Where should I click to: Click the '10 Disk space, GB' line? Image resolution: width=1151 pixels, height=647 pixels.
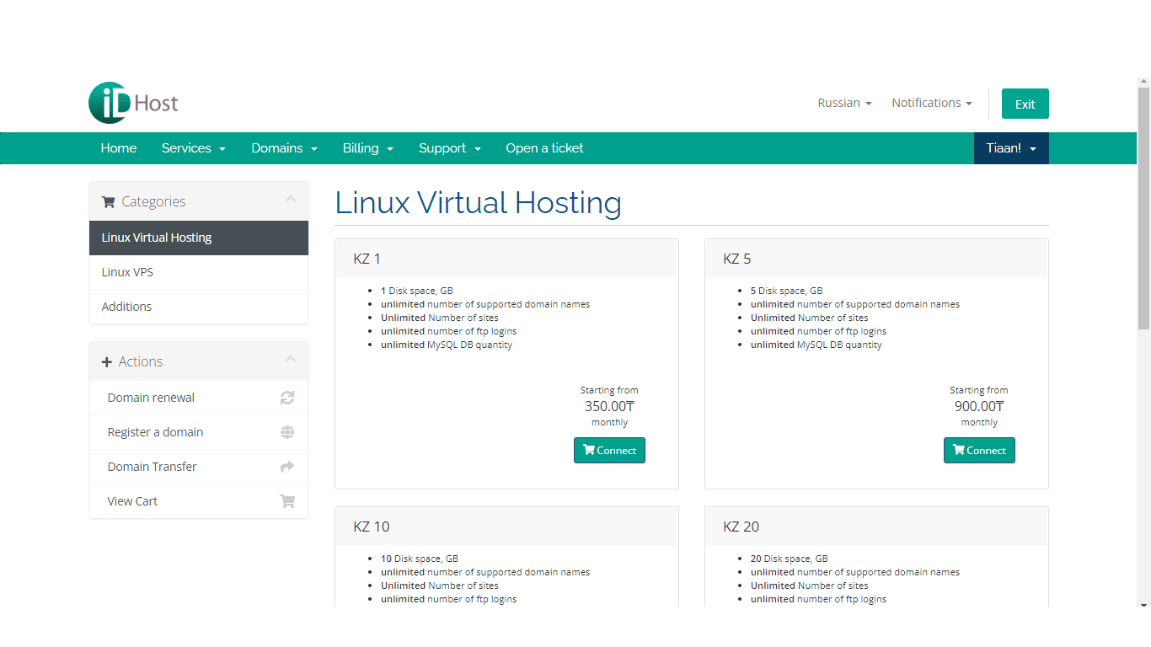(x=420, y=559)
